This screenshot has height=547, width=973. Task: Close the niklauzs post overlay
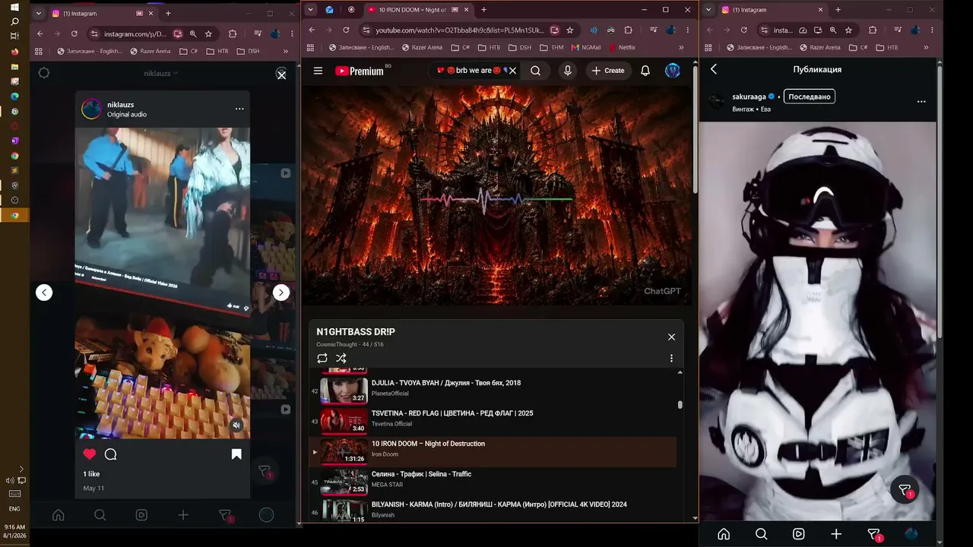point(281,75)
